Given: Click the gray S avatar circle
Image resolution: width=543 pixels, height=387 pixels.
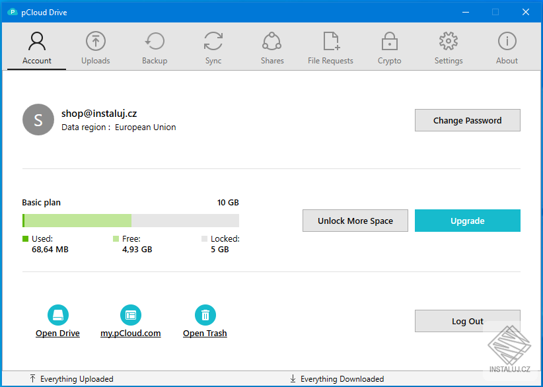Looking at the screenshot, I should pos(38,120).
